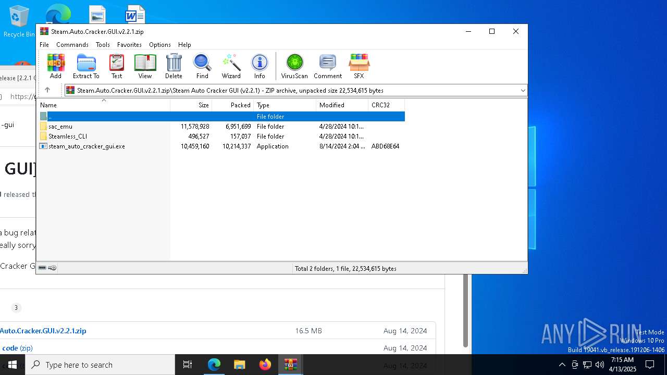The height and width of the screenshot is (375, 667).
Task: Open the Tools menu
Action: coord(103,45)
